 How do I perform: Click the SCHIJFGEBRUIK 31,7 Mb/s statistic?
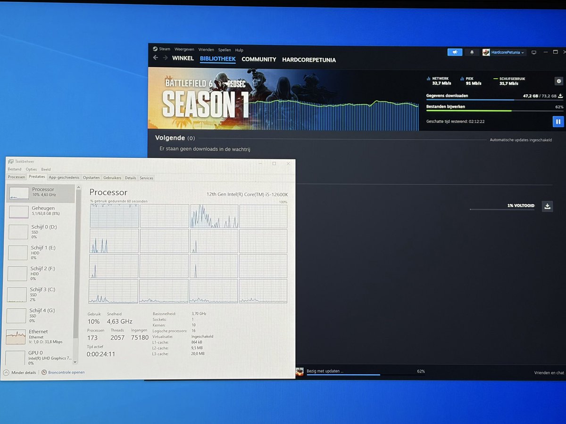tap(509, 81)
